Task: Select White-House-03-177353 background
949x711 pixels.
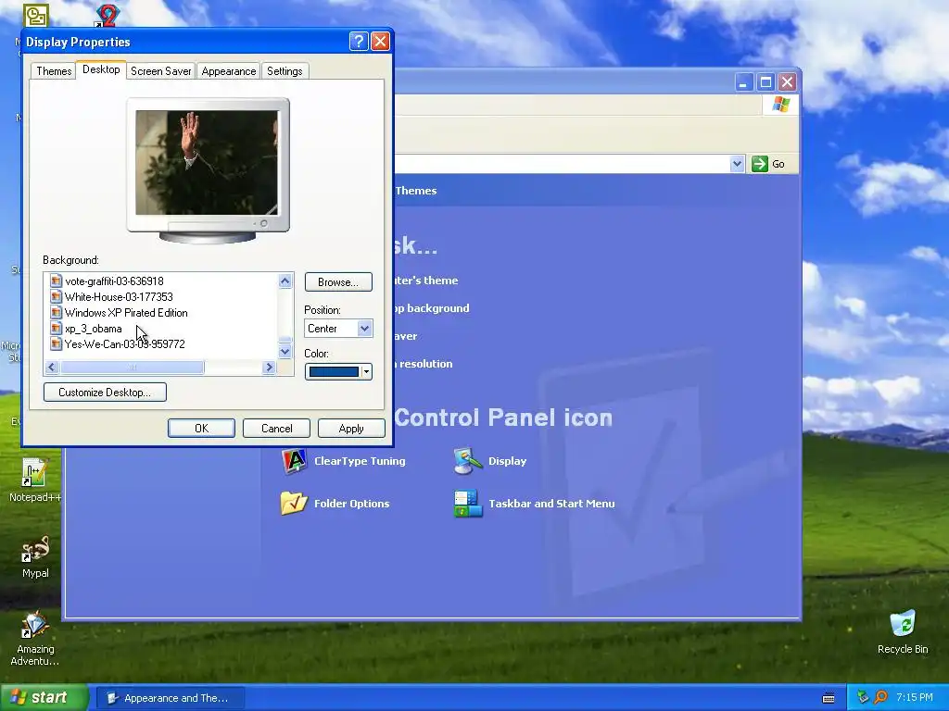Action: (x=119, y=297)
